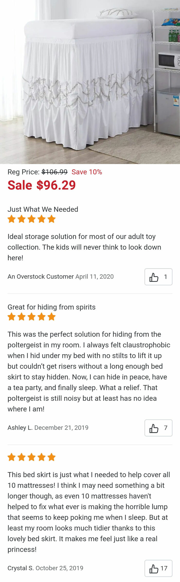The height and width of the screenshot is (582, 180).
Task: View profile of An Overstock Customer
Action: point(40,277)
